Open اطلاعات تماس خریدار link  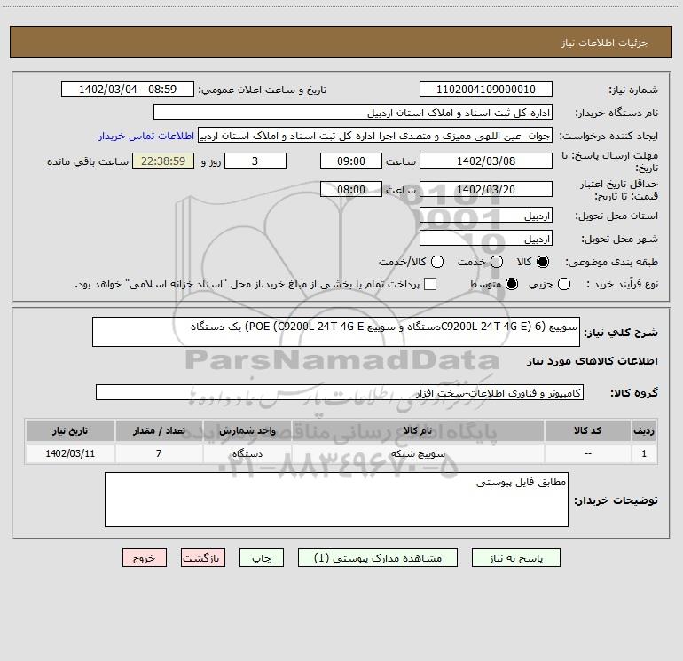point(146,136)
